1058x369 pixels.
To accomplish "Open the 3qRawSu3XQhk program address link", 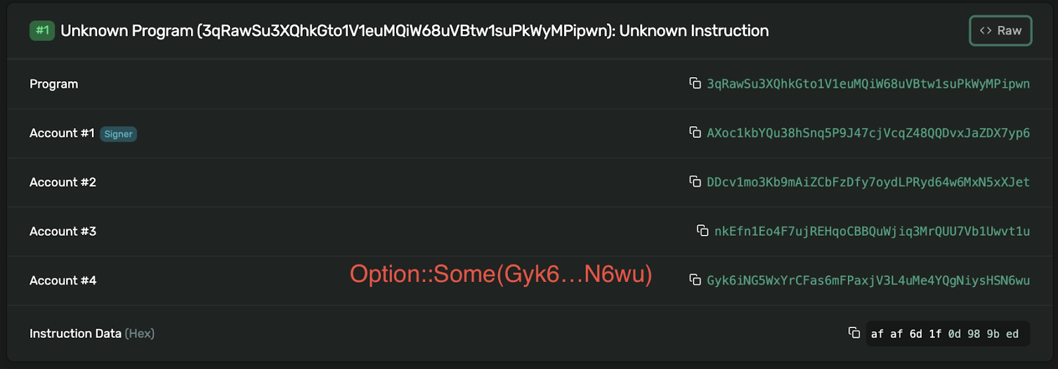I will (868, 84).
